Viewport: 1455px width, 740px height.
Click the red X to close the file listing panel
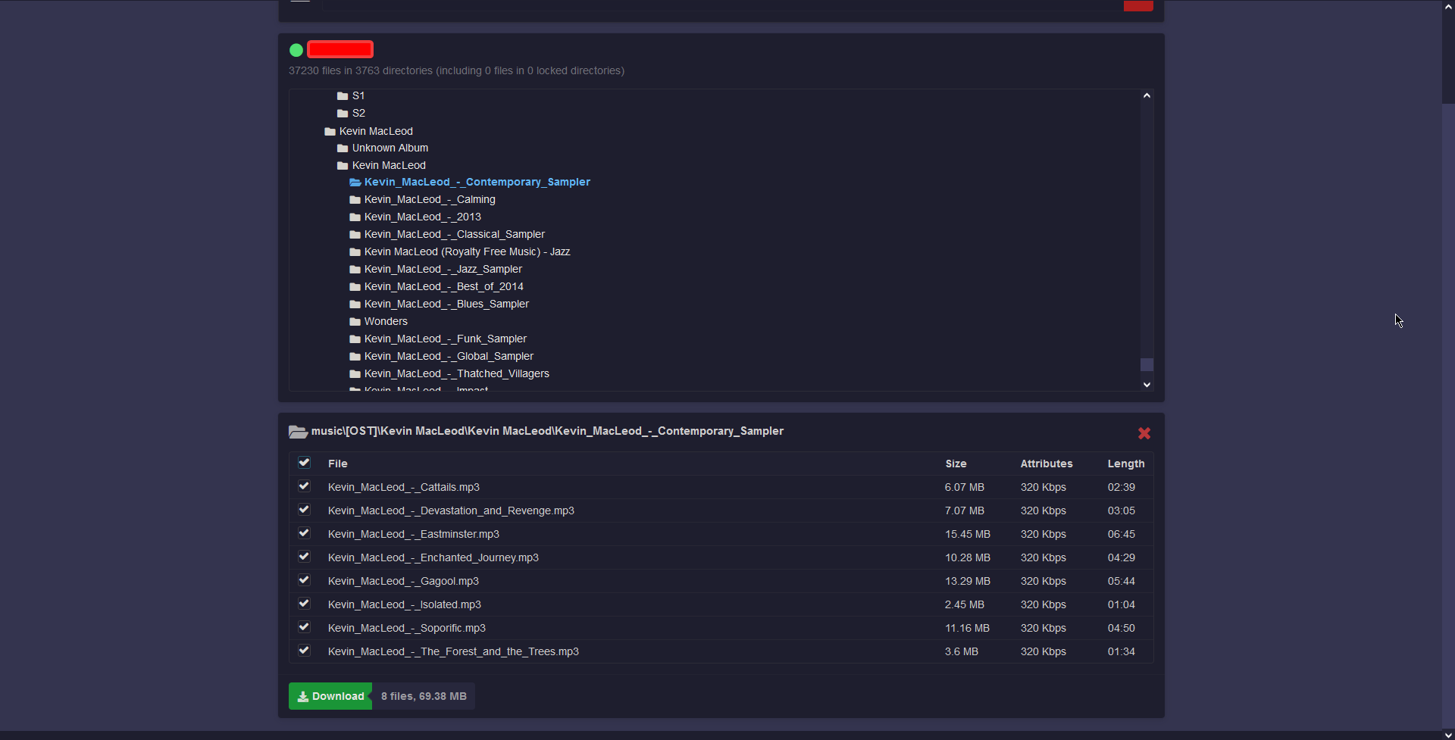tap(1144, 433)
